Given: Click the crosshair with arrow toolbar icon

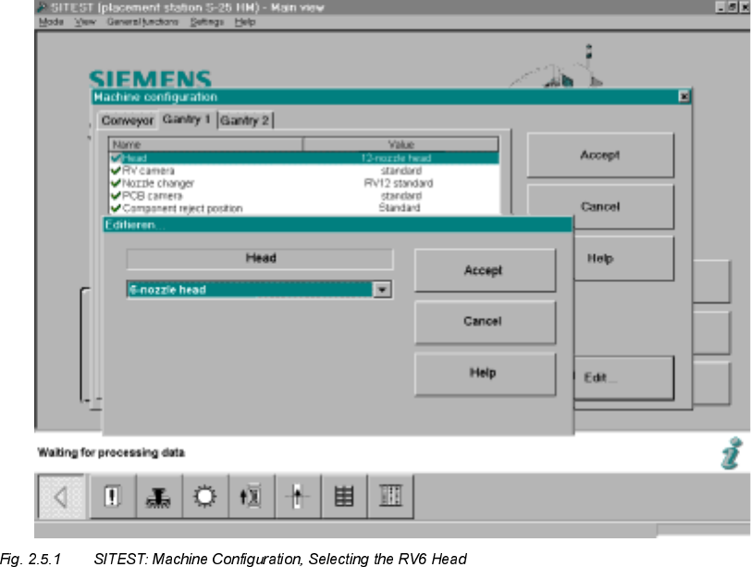Looking at the screenshot, I should (297, 497).
